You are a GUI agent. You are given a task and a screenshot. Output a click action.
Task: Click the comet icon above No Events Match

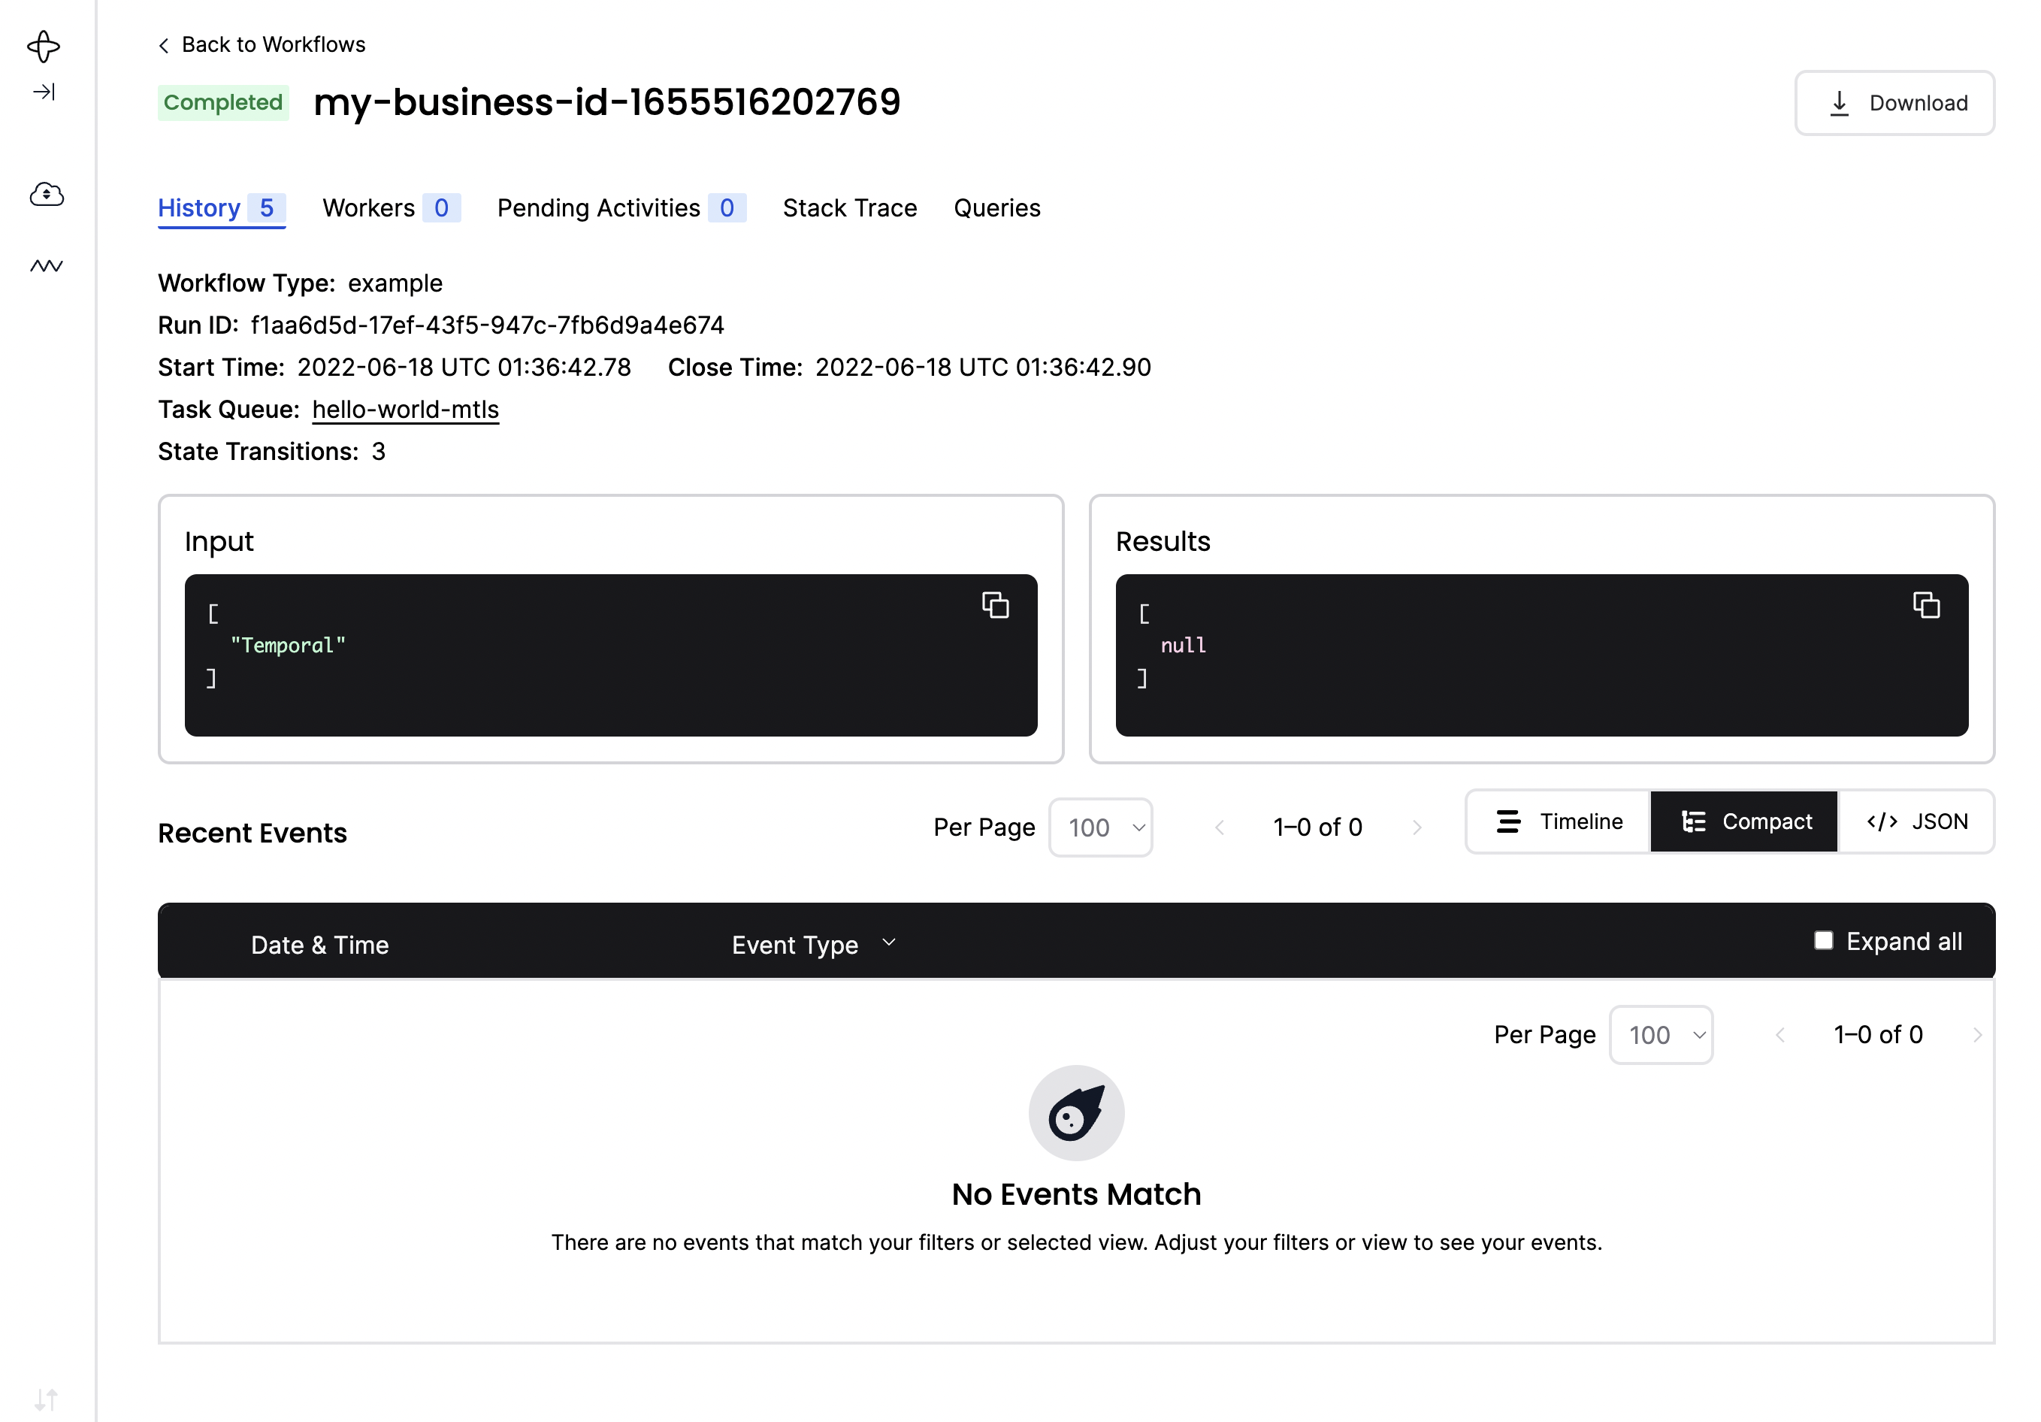tap(1075, 1112)
